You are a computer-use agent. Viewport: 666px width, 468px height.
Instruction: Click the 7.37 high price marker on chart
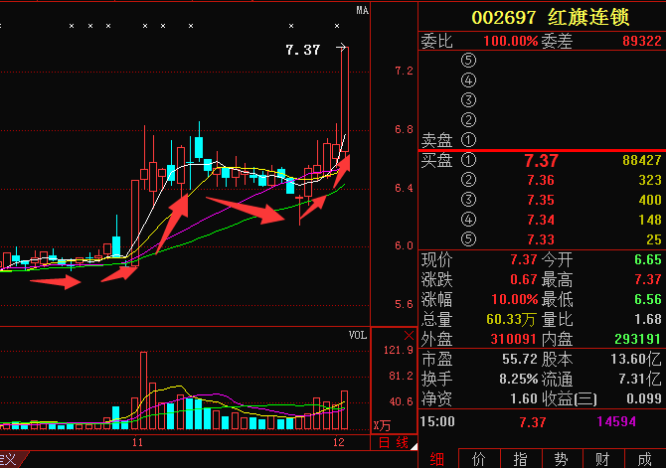tap(302, 49)
